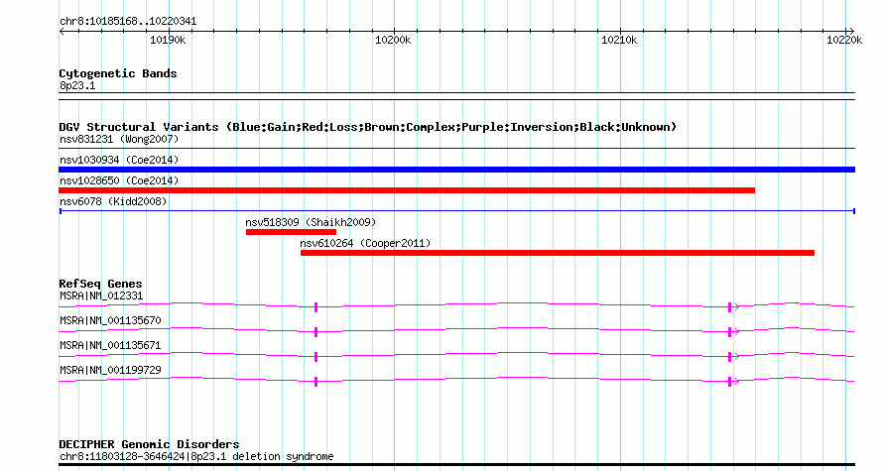Select the RefSeq Genes track heading
The width and height of the screenshot is (883, 471).
click(x=100, y=284)
